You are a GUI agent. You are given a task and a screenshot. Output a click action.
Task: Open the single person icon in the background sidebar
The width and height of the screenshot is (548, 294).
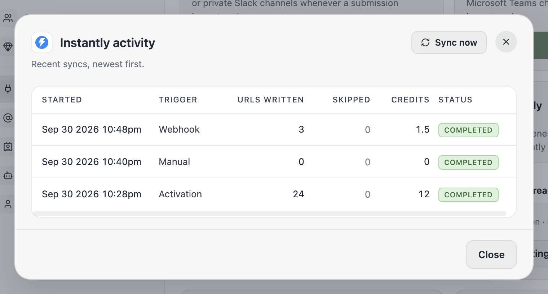pos(8,204)
